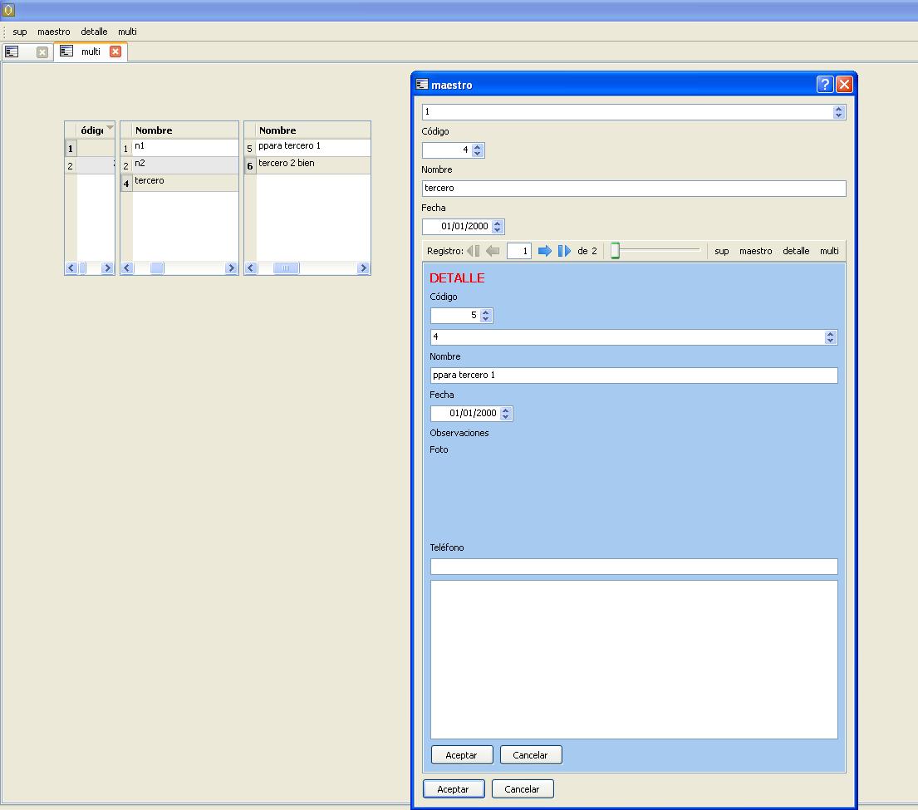918x810 pixels.
Task: Click row header 5 in the rightmost table
Action: tap(249, 148)
